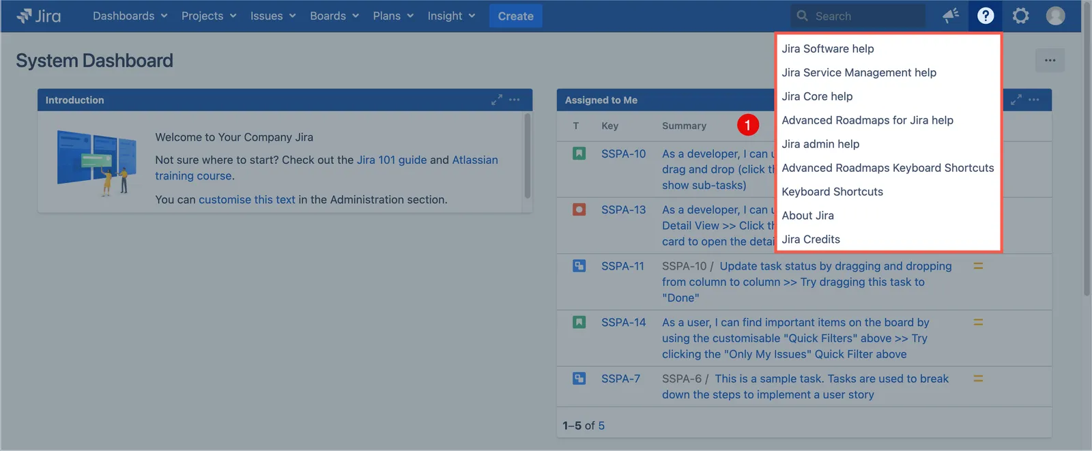Click the sub-task icon for SSPA-7
Screen dimensions: 1092x451
tap(579, 379)
